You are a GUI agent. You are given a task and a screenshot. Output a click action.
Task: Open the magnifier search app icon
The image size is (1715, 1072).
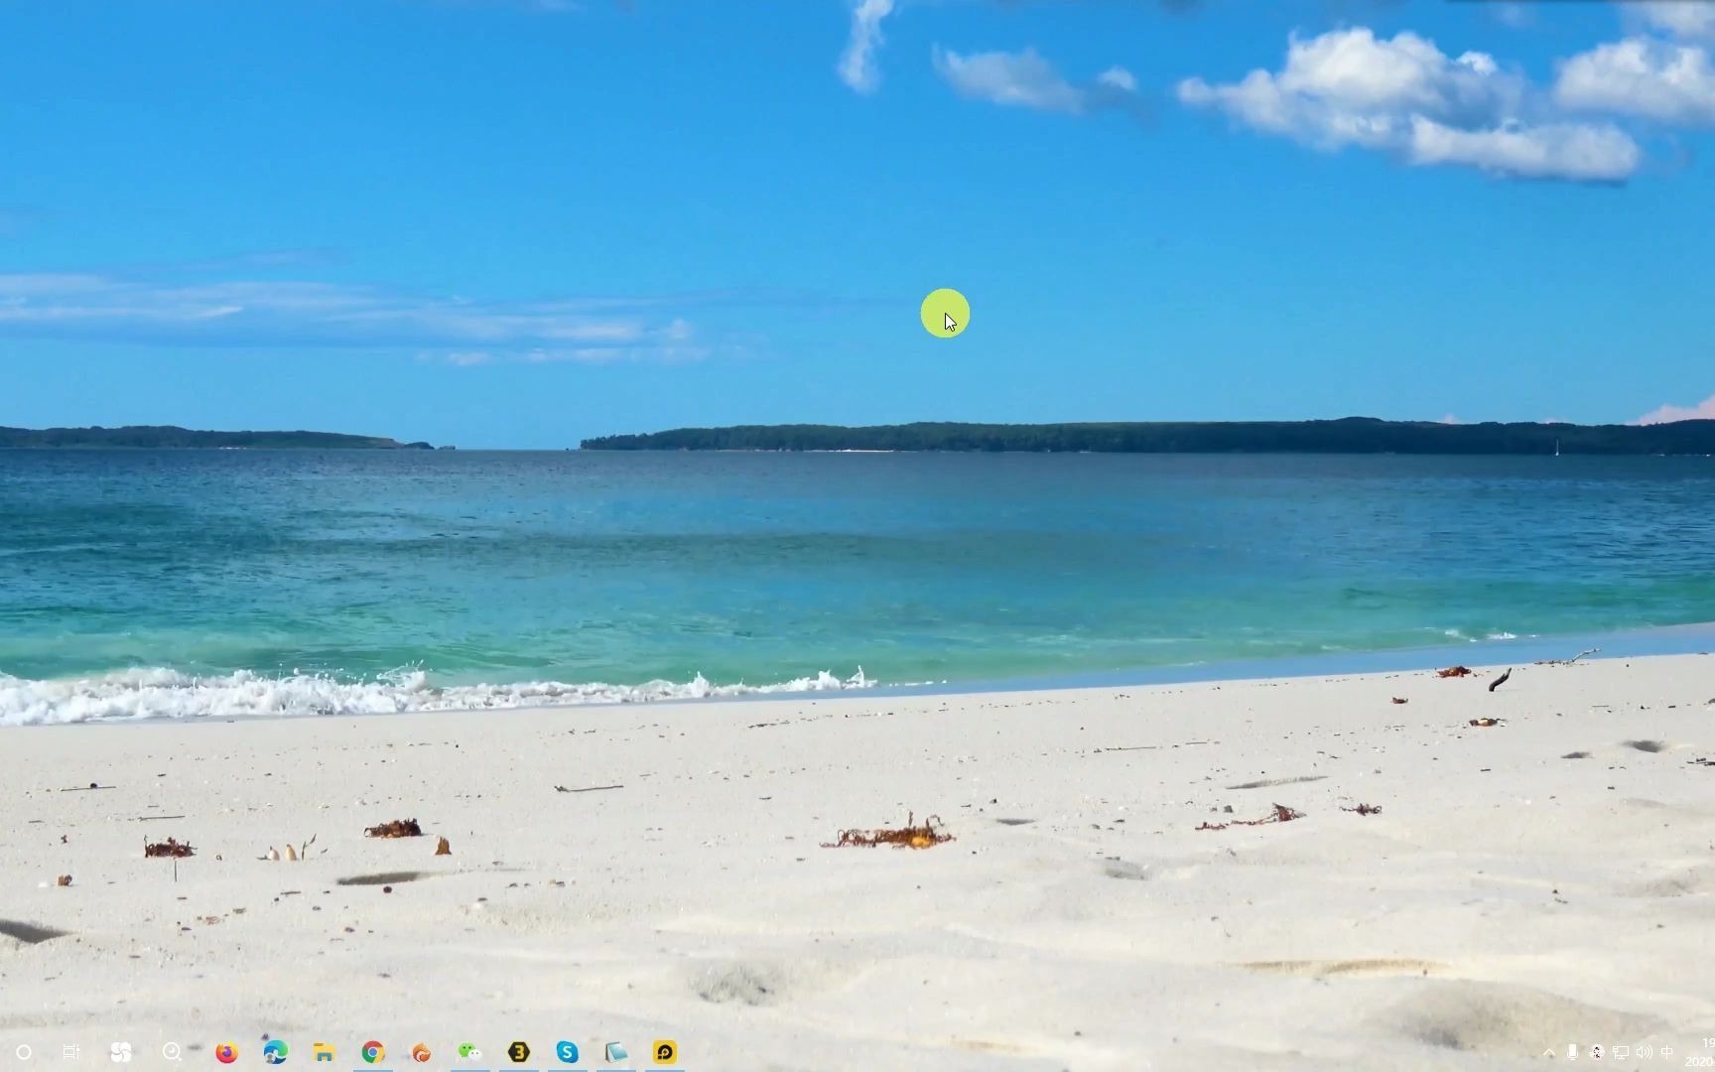tap(172, 1052)
